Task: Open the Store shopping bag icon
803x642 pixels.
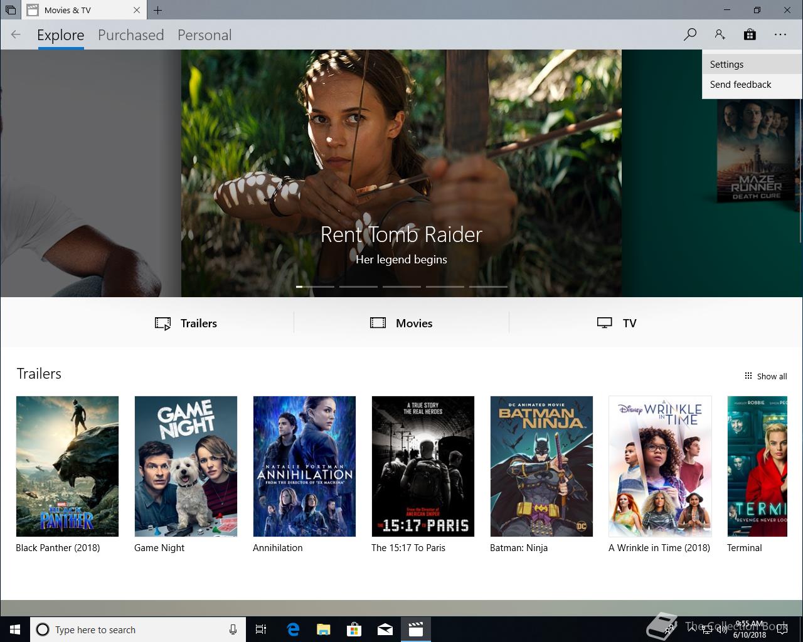Action: 750,34
